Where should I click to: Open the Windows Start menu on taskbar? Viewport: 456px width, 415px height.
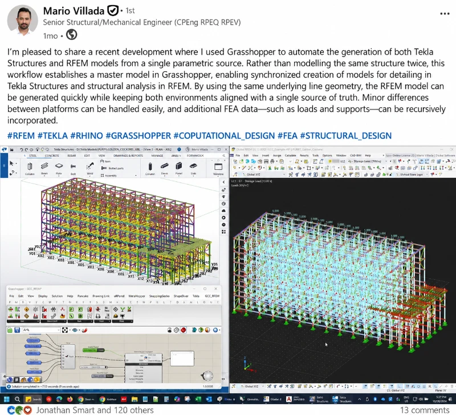tap(6, 399)
